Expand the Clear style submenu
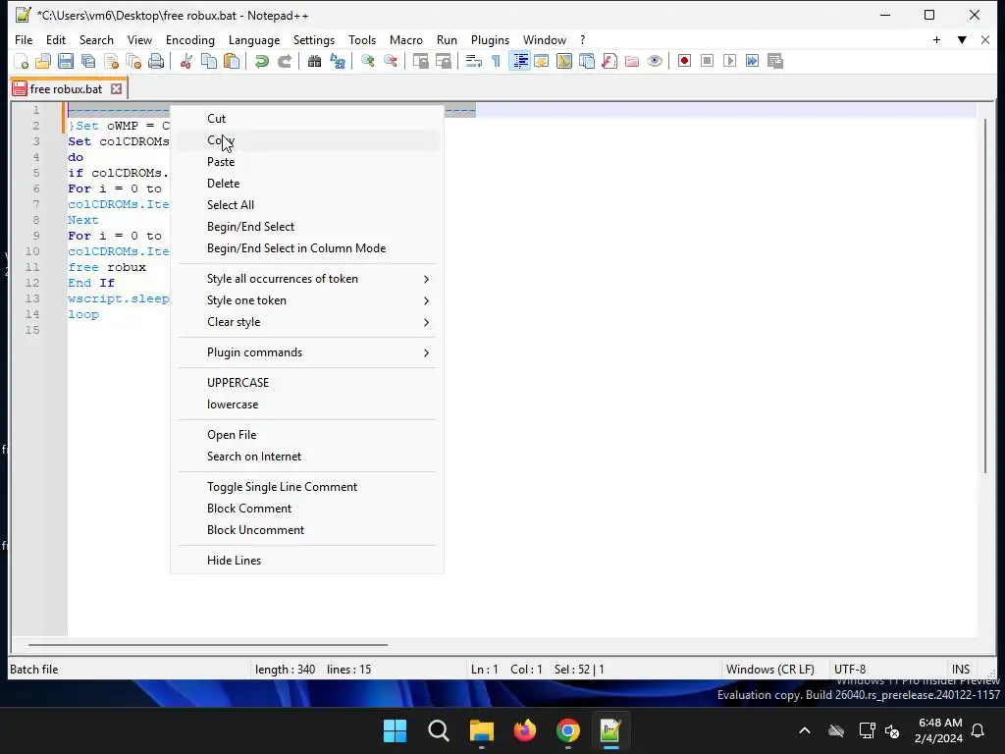The width and height of the screenshot is (1005, 754). (307, 322)
